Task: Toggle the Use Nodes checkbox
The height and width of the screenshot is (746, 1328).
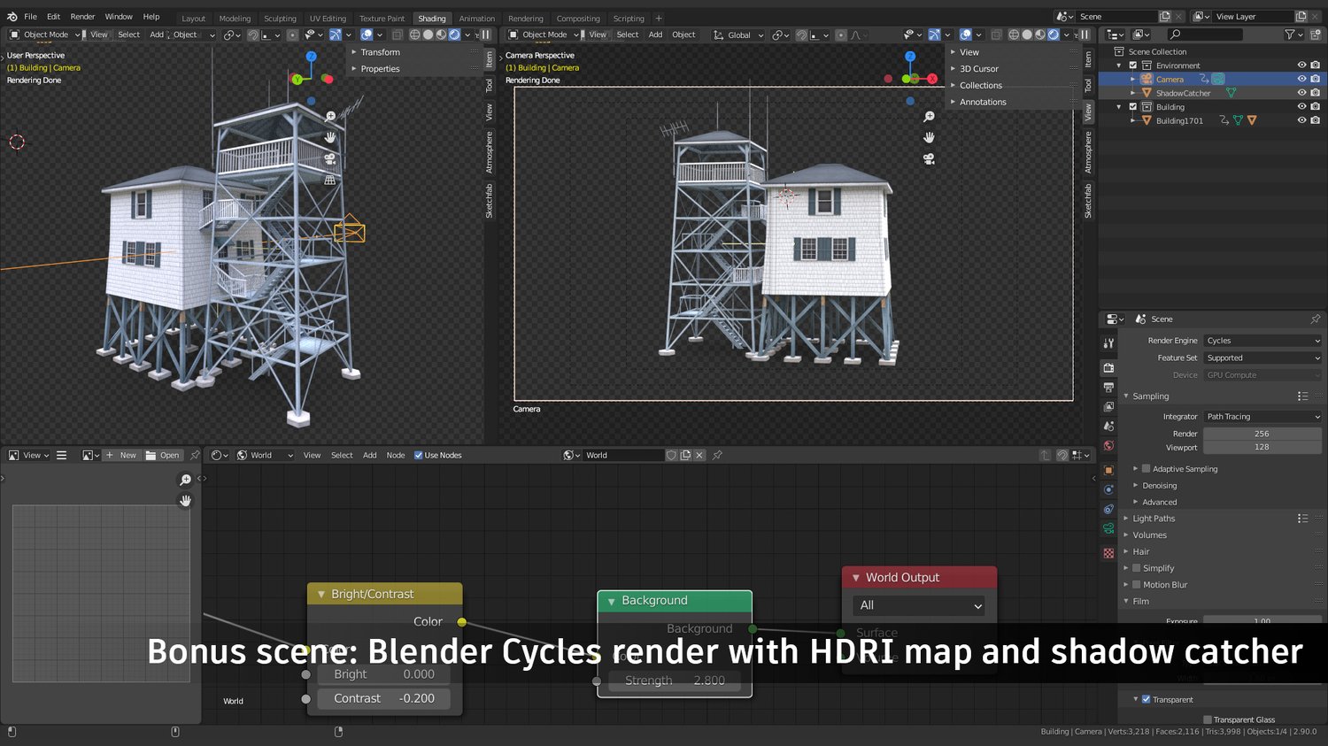Action: [419, 455]
